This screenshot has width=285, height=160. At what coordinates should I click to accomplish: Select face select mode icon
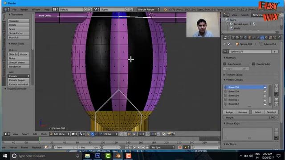pyautogui.click(x=129, y=134)
